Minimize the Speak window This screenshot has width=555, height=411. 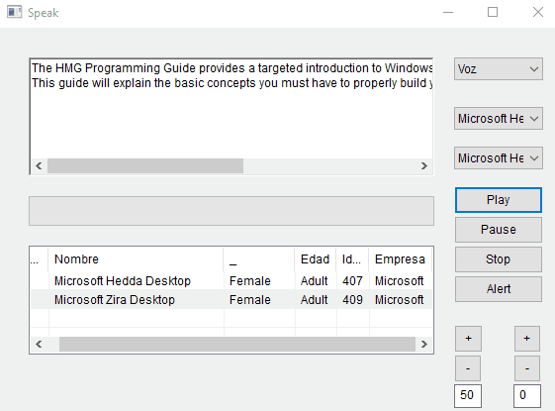click(448, 12)
